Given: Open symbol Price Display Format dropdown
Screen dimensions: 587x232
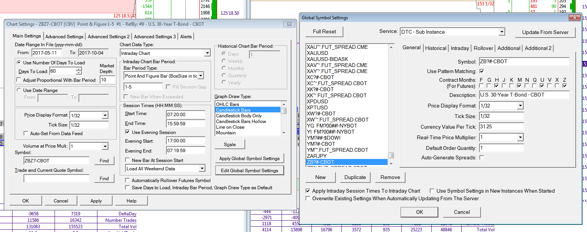Looking at the screenshot, I should (520, 106).
